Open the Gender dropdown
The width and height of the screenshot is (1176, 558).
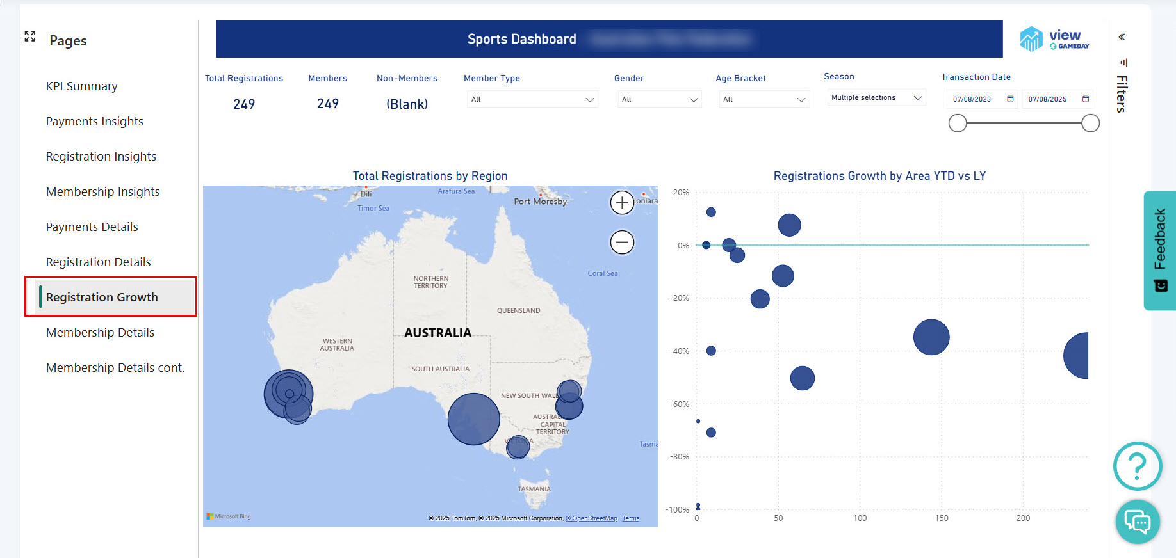(659, 99)
